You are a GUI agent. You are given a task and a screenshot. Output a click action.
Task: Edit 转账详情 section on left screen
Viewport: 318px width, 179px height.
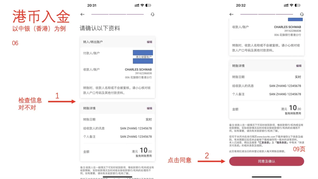click(150, 108)
